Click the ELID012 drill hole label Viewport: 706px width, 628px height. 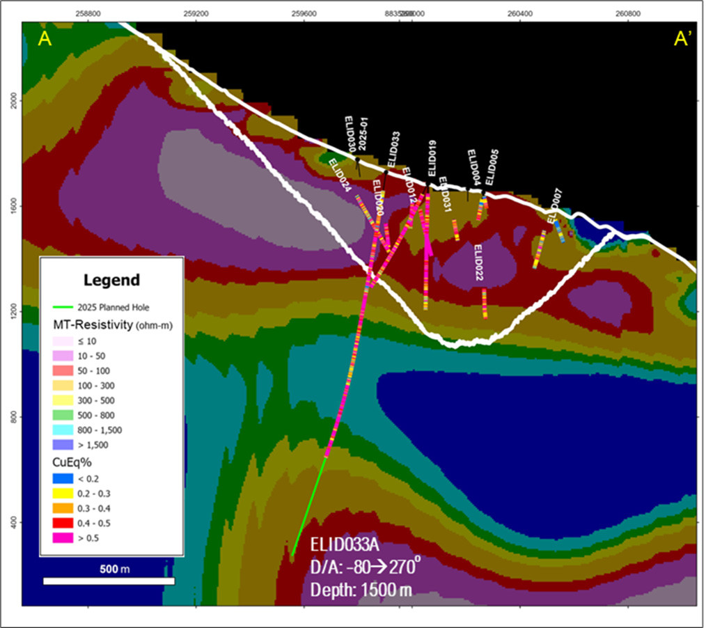[x=409, y=187]
